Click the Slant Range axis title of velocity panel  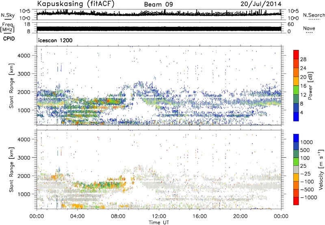click(x=11, y=169)
